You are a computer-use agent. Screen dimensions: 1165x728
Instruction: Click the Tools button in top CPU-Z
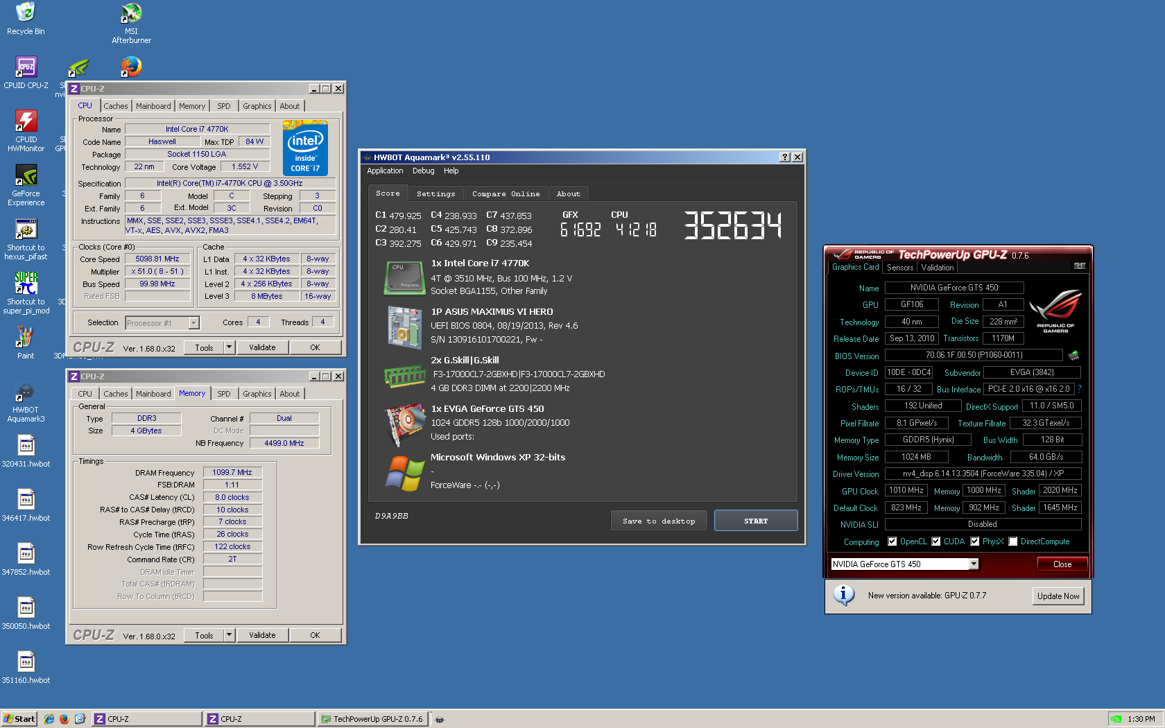[204, 347]
